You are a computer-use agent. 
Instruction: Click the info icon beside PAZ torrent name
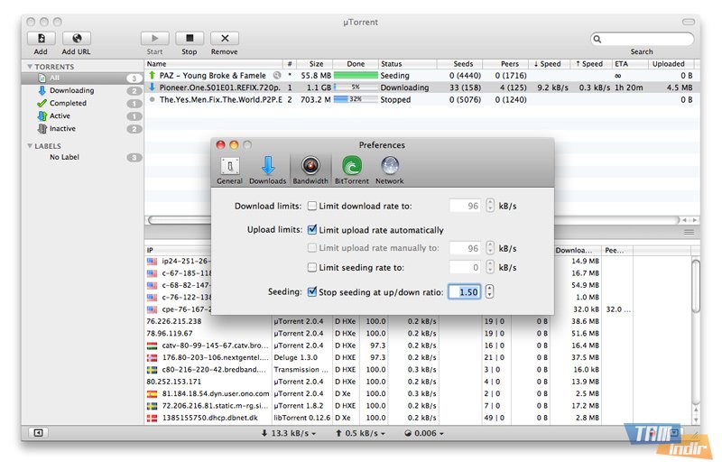pos(277,75)
